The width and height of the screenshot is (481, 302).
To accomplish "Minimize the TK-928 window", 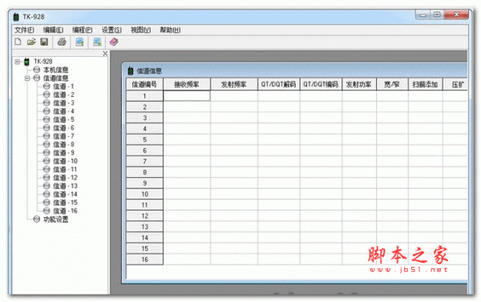I will coord(423,14).
